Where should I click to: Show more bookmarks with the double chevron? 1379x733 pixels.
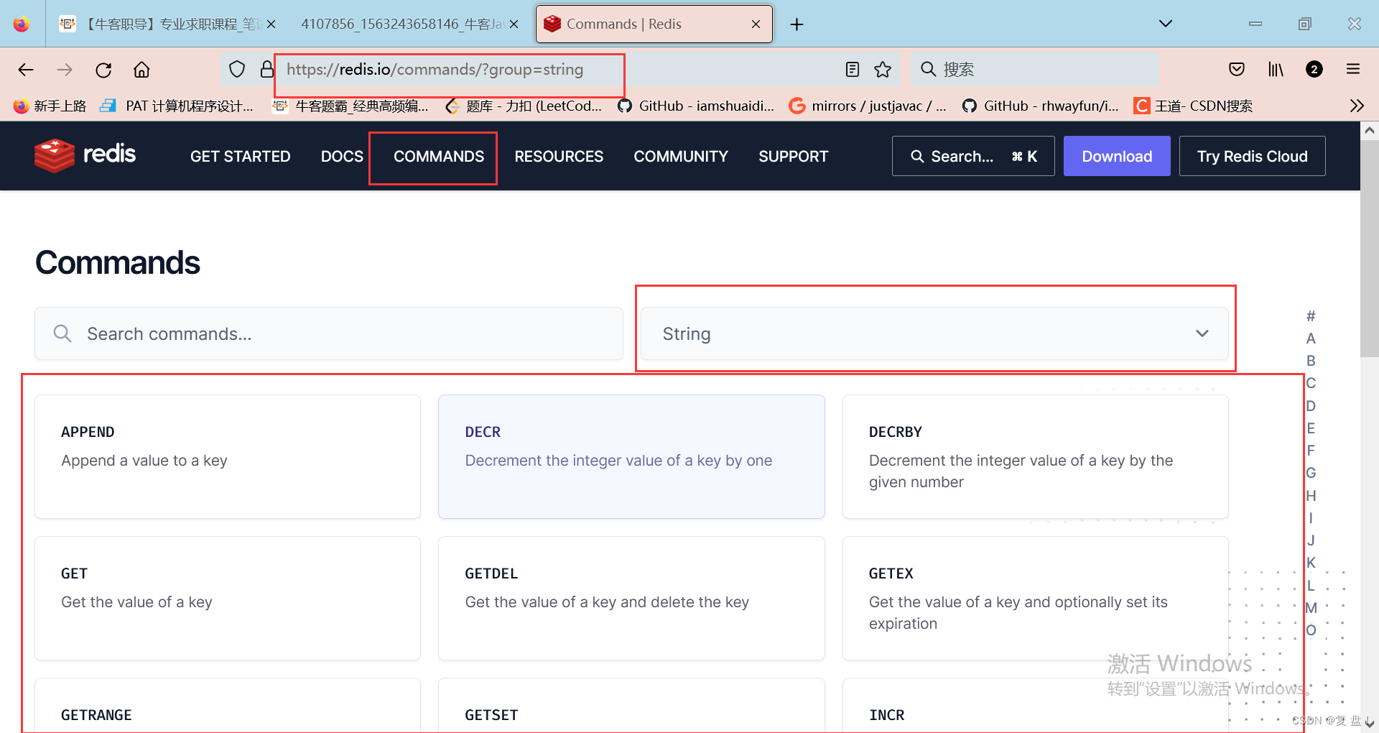pyautogui.click(x=1357, y=106)
